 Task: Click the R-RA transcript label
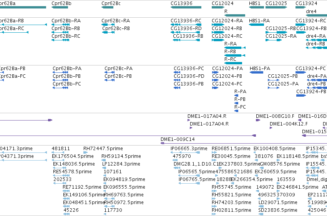coord(231,44)
